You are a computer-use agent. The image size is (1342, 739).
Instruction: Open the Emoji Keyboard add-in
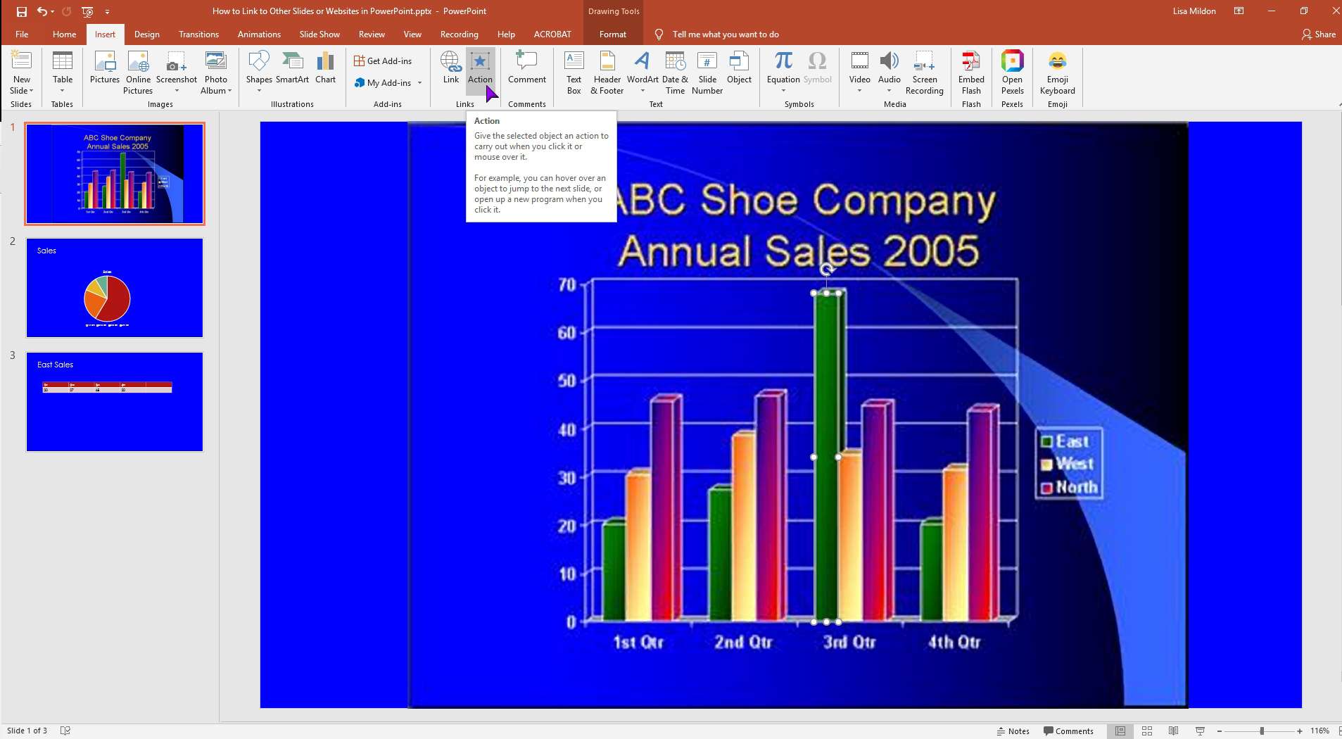pyautogui.click(x=1057, y=72)
